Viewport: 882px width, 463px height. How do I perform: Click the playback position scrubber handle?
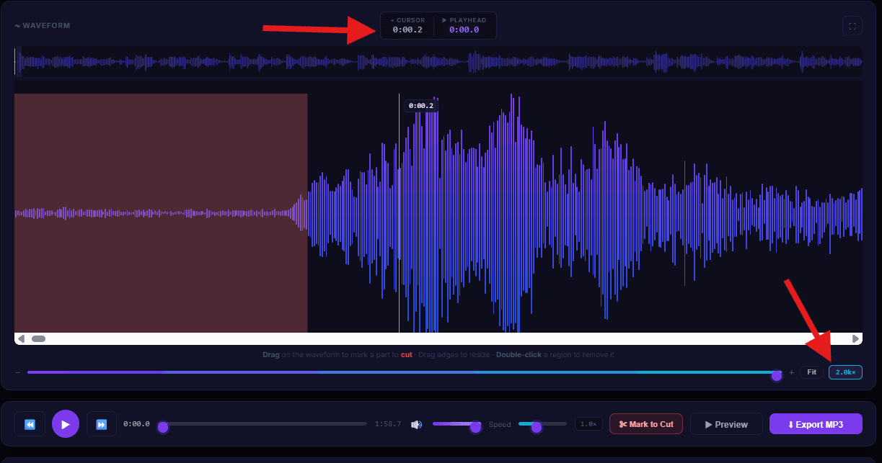pyautogui.click(x=163, y=427)
